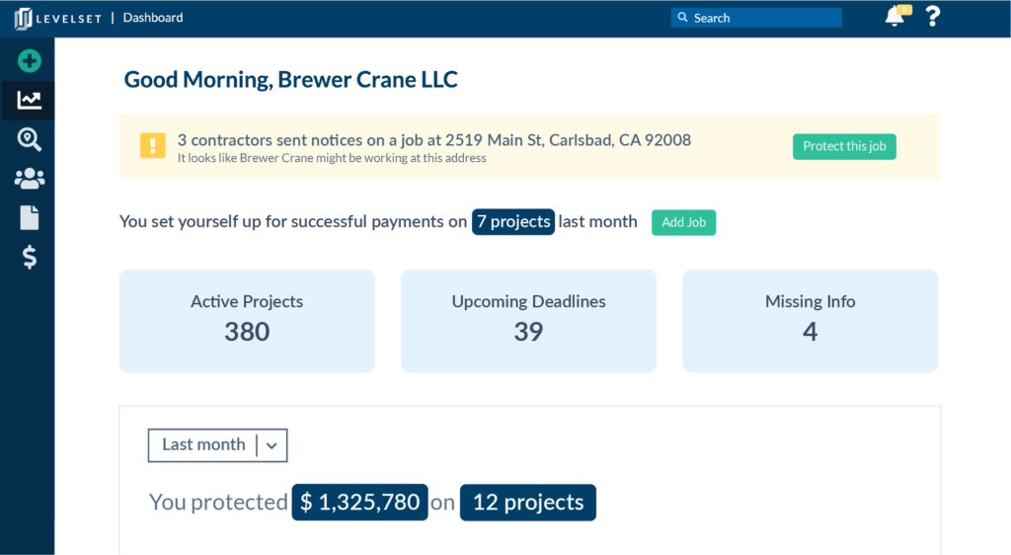Click the Dashboard label in top bar
This screenshot has height=555, width=1011.
[x=153, y=18]
